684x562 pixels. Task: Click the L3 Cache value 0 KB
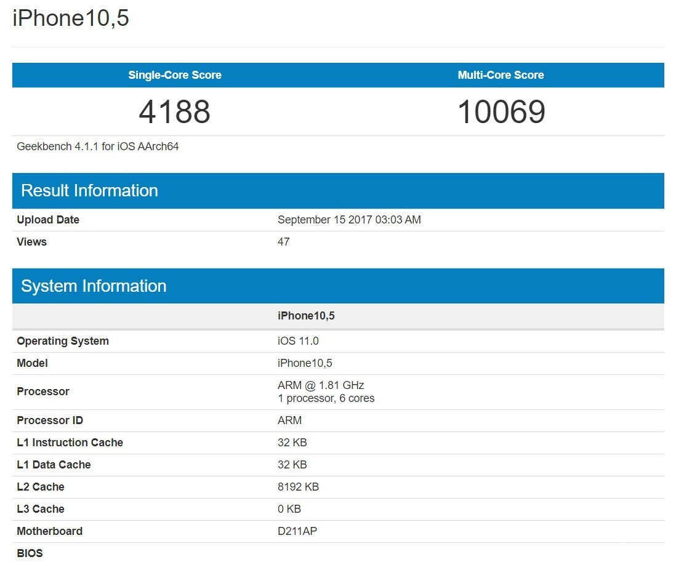[289, 509]
